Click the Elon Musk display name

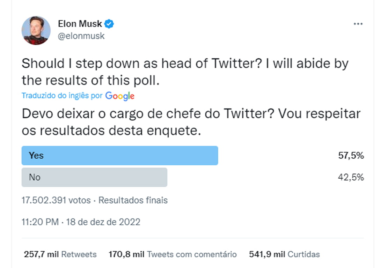80,24
